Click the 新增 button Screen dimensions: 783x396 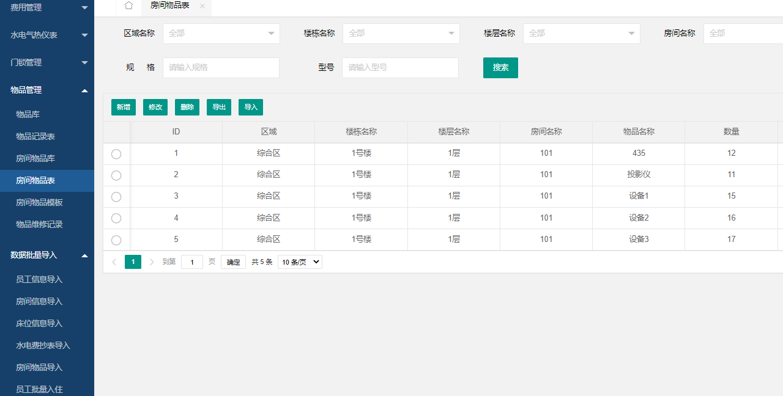[x=124, y=108]
